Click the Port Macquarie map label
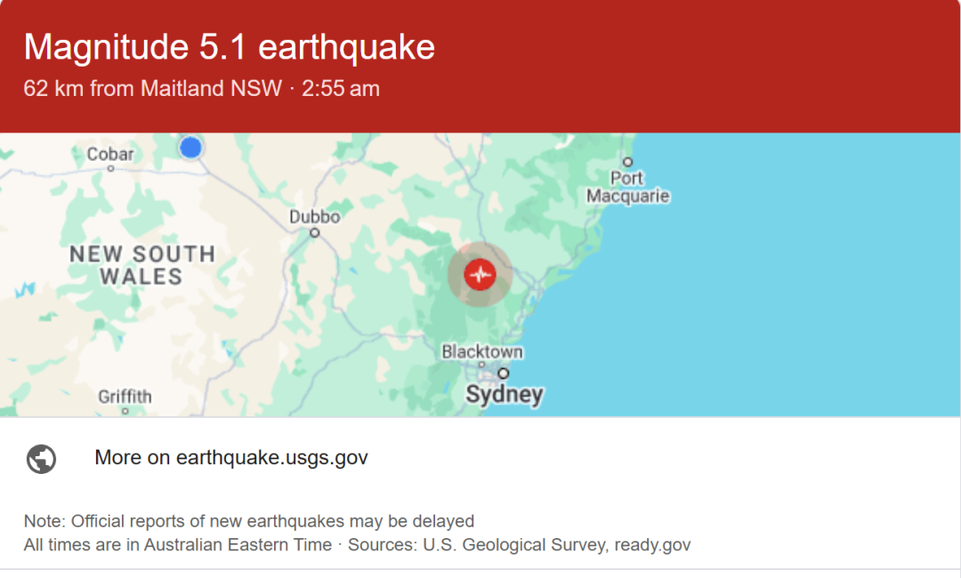Viewport: 961px width, 578px height. pos(627,187)
